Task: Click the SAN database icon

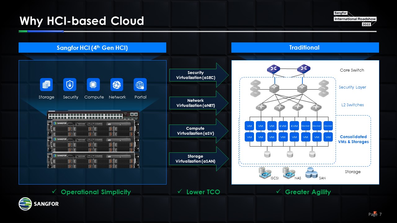Action: point(311,173)
